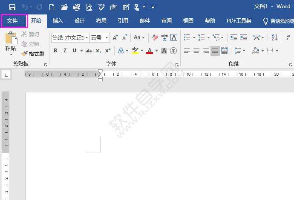Screen dimensions: 294x200
Task: Open the font name dropdown
Action: [x=86, y=37]
